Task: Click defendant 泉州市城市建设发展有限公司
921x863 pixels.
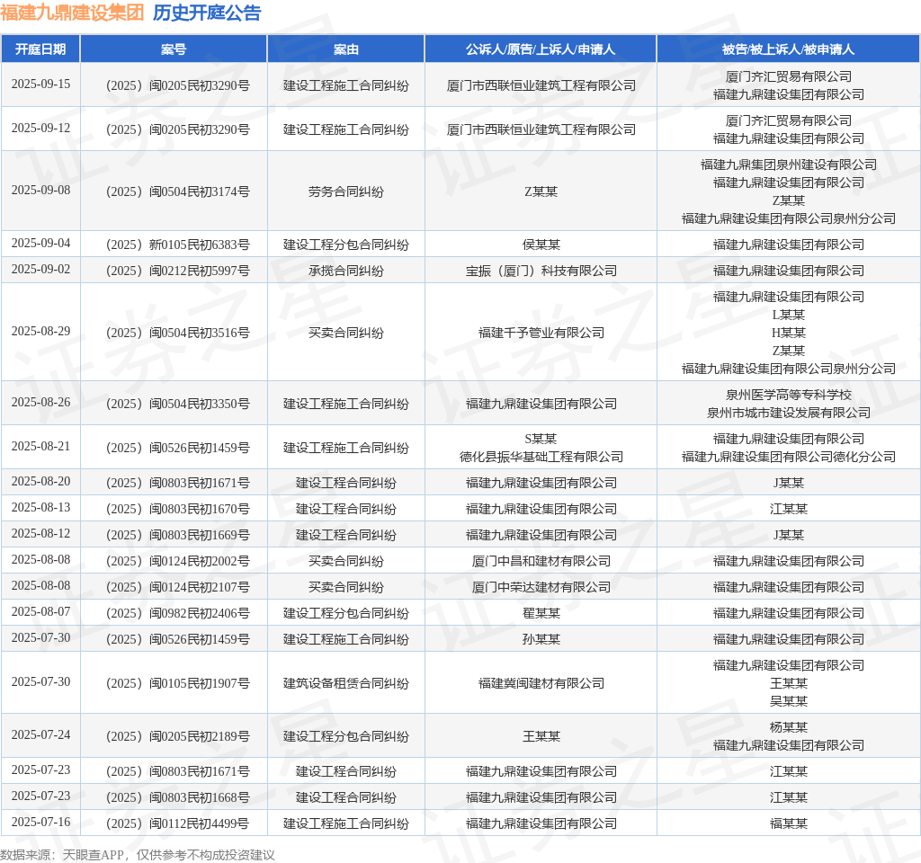Action: pyautogui.click(x=788, y=413)
